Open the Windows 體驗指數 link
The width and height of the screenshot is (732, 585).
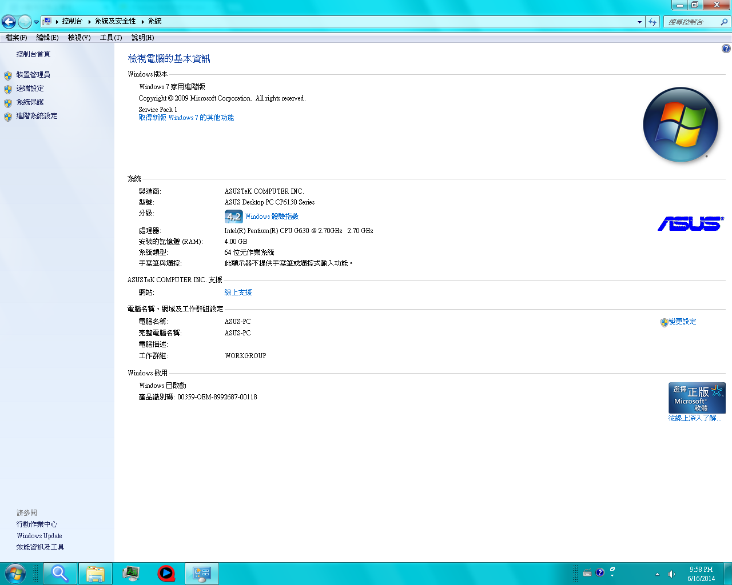pyautogui.click(x=272, y=217)
